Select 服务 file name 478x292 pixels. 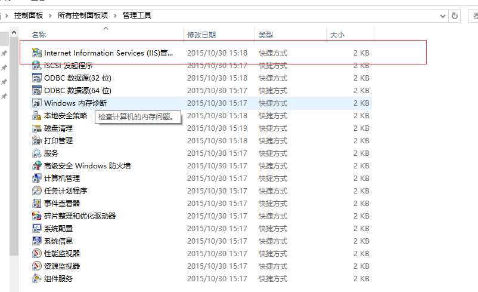[51, 153]
